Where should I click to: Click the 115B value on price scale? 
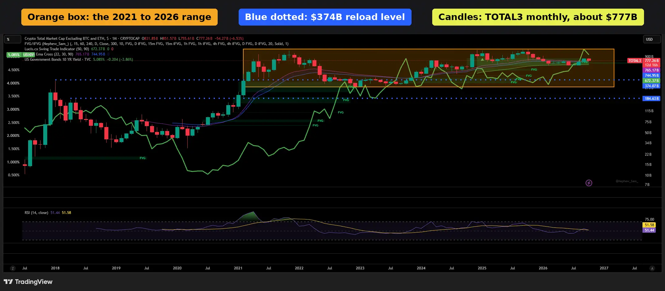pos(649,111)
